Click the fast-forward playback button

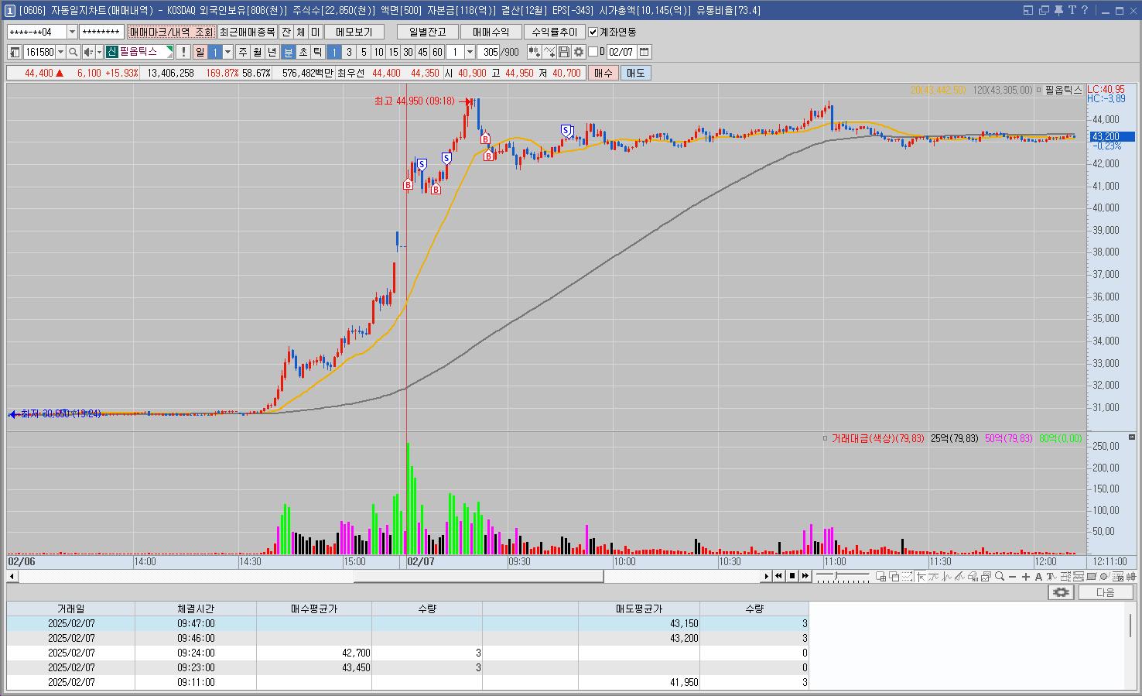805,576
